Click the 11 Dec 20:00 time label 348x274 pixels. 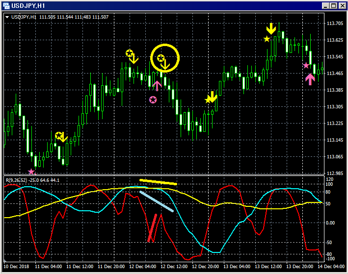click(111, 267)
